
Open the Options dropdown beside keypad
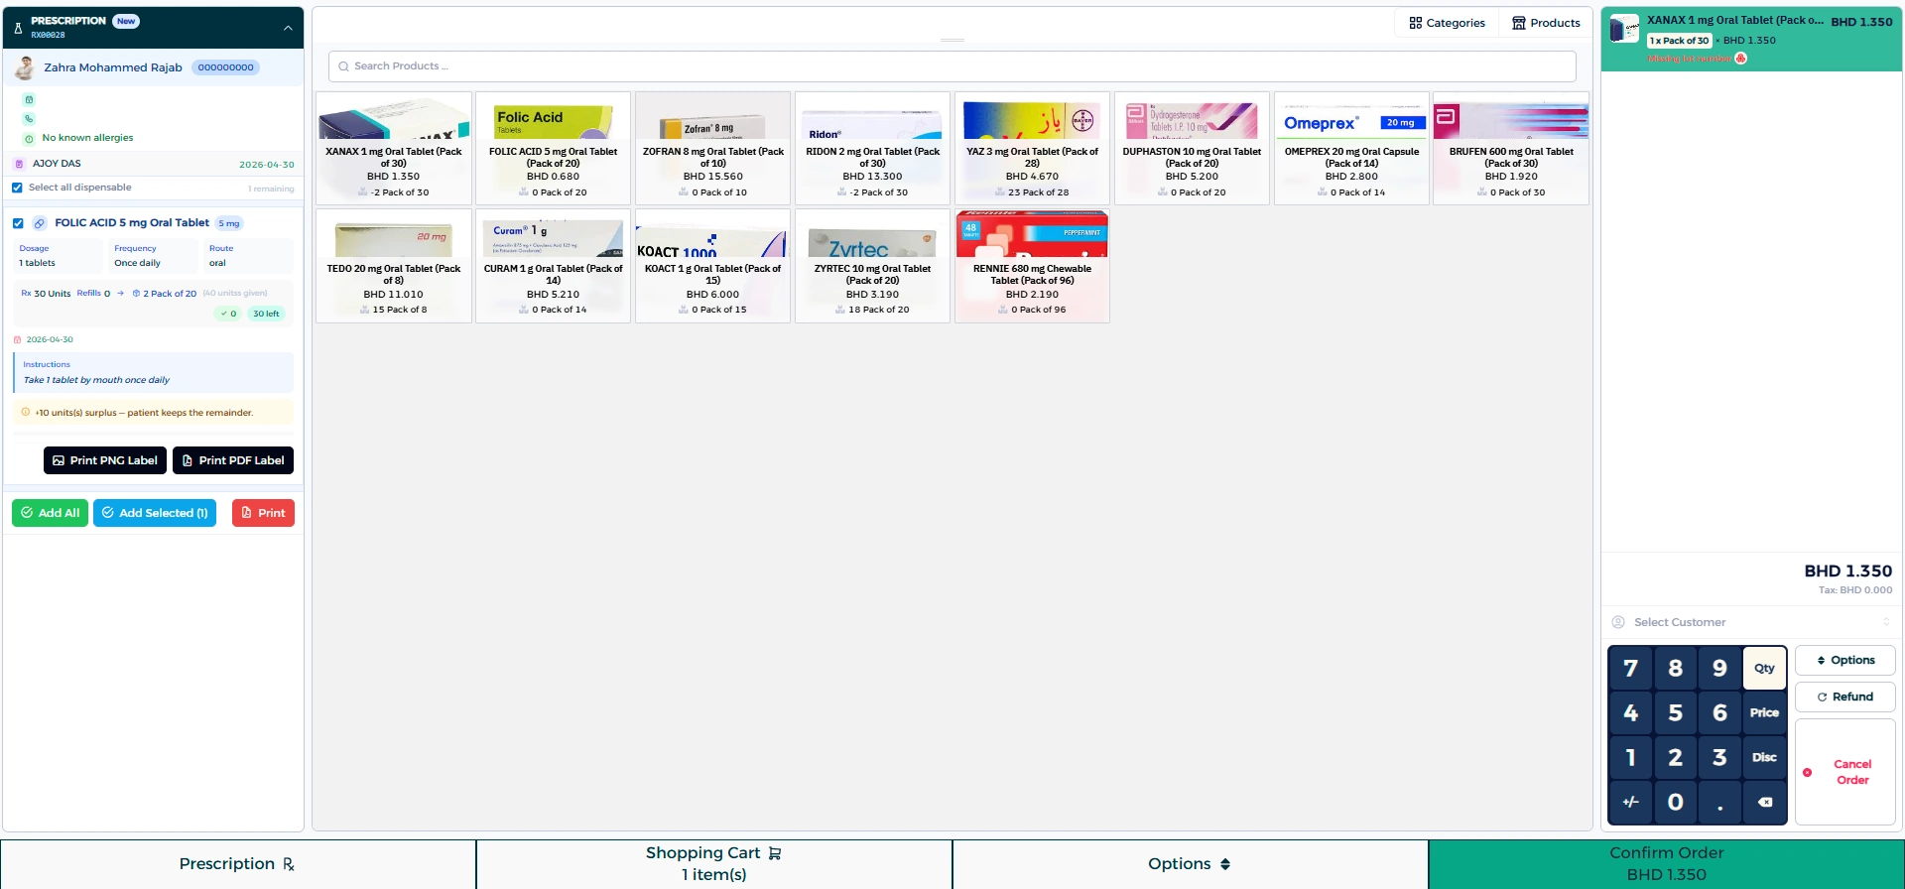point(1845,661)
